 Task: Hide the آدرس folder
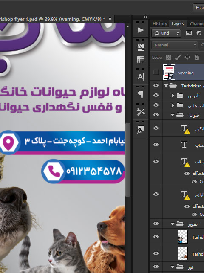(156, 95)
